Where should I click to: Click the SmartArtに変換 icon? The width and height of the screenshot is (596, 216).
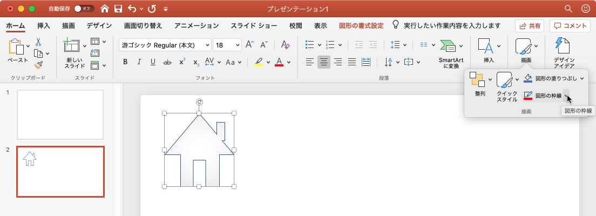click(448, 47)
